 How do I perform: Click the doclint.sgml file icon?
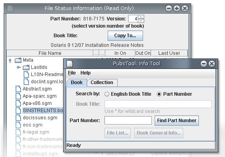click(x=26, y=82)
